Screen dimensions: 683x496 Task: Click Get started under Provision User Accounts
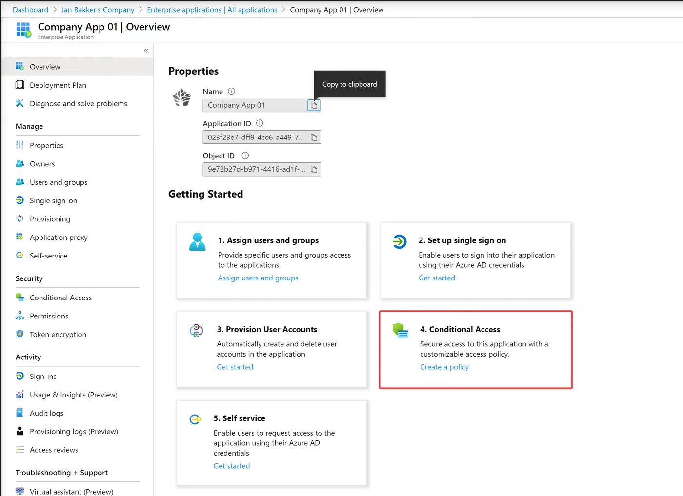[x=235, y=367]
